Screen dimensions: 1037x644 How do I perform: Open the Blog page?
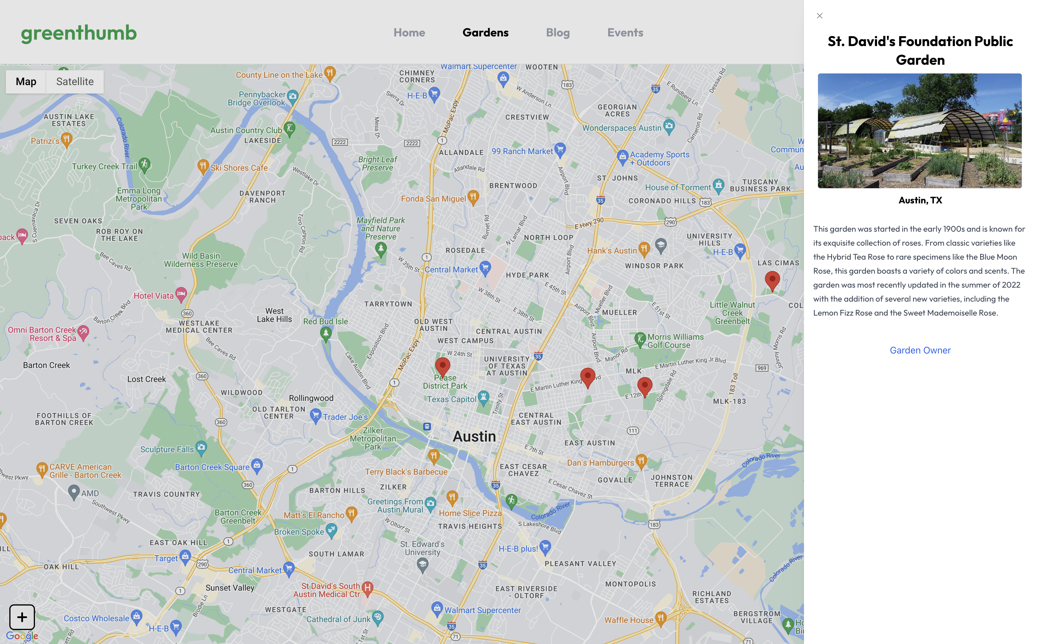[x=558, y=32]
